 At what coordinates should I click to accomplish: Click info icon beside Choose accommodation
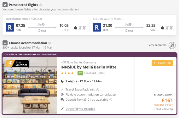click(49, 43)
